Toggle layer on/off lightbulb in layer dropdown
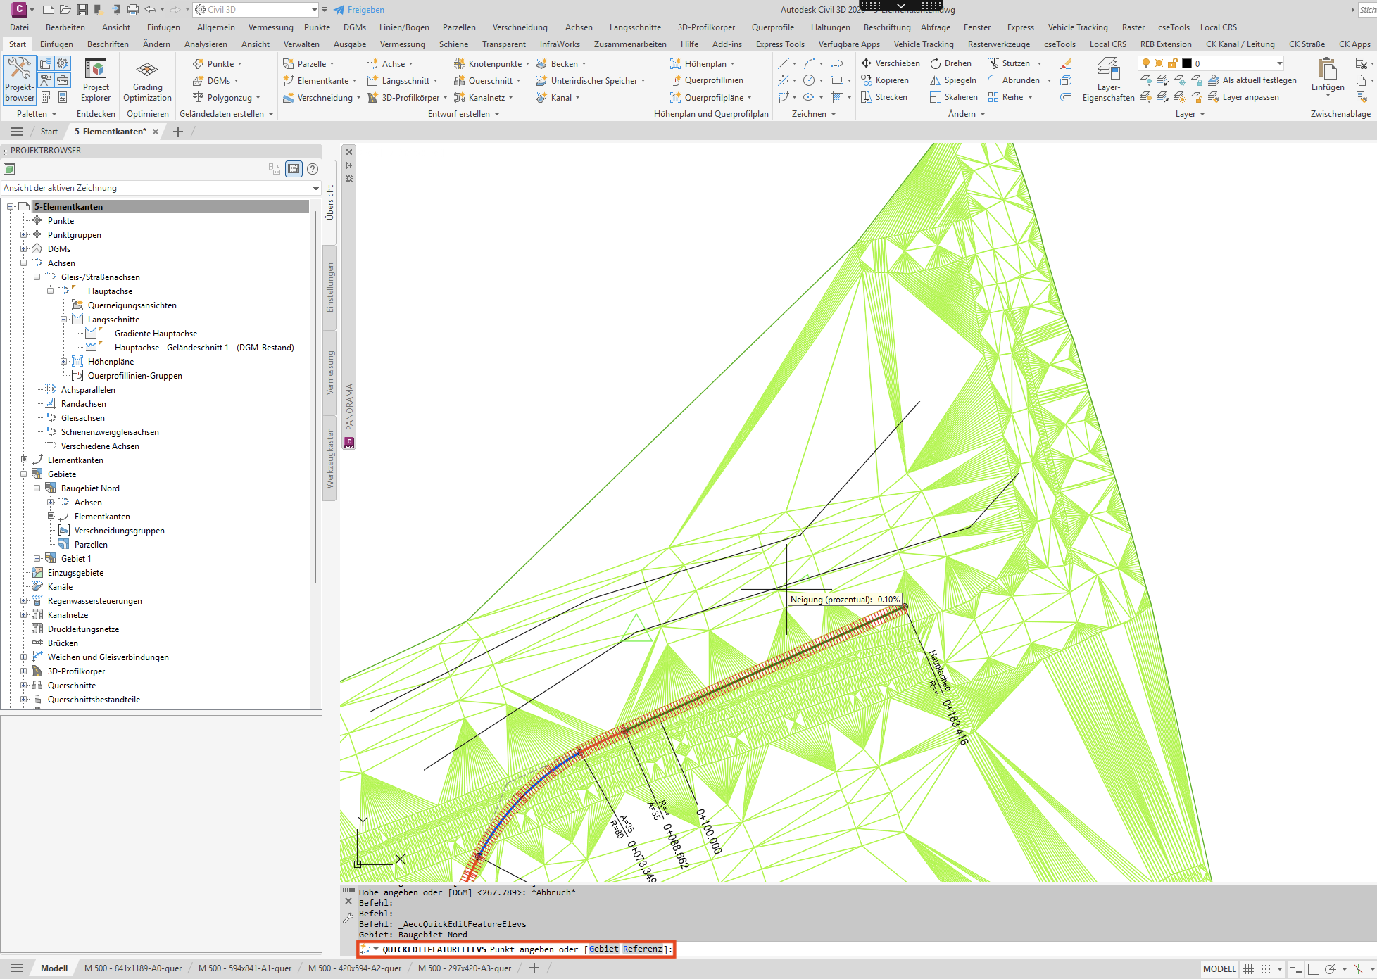The height and width of the screenshot is (979, 1377). (x=1146, y=63)
